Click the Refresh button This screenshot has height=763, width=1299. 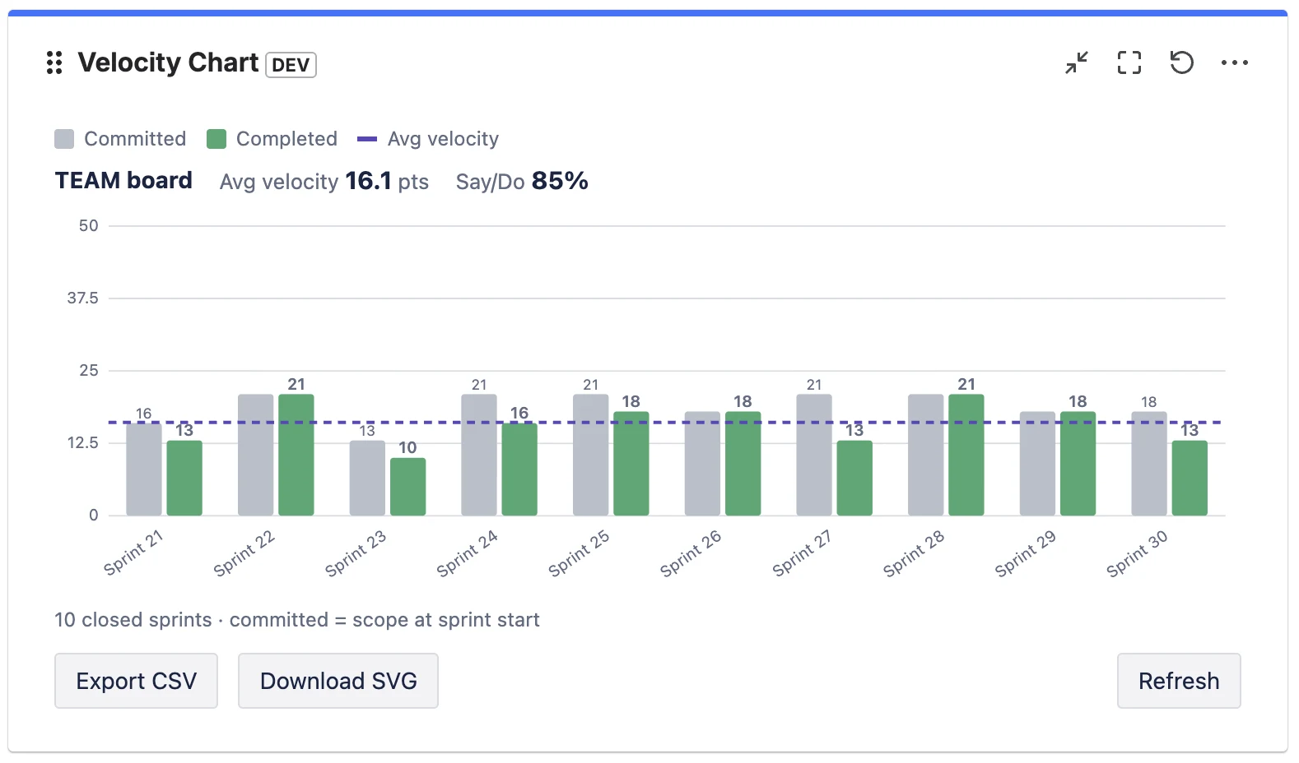click(1179, 681)
